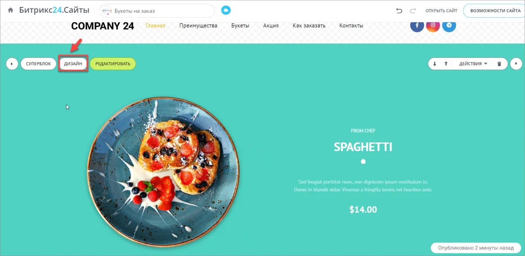Open the Букеты menu item

point(240,25)
